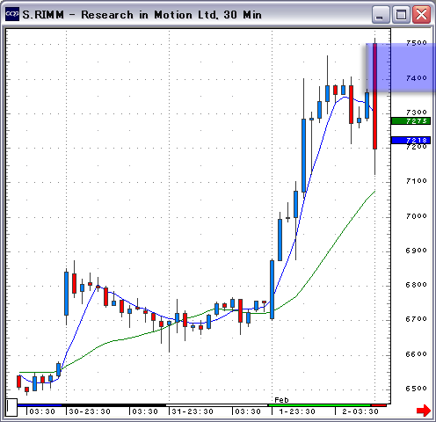Click the title text S.RIMM Research in Motion
This screenshot has width=436, height=422.
tap(142, 15)
